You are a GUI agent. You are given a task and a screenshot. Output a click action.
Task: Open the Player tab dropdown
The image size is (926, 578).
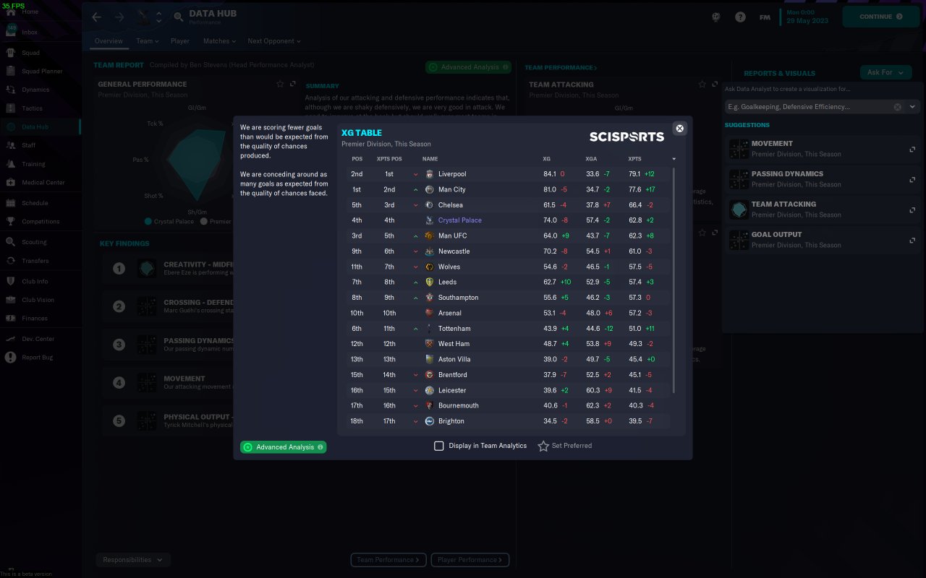coord(180,41)
